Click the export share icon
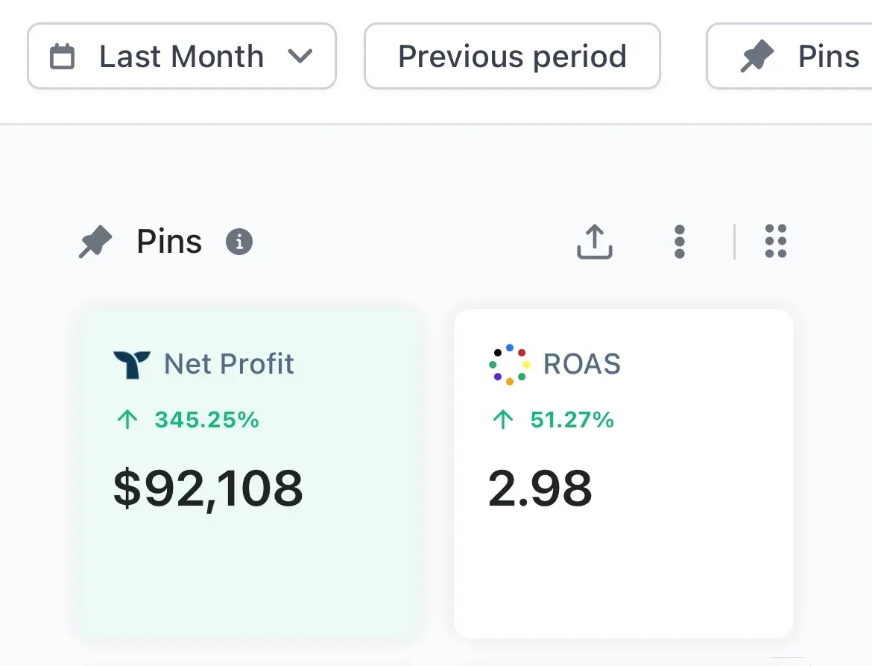Image resolution: width=872 pixels, height=666 pixels. click(x=595, y=242)
